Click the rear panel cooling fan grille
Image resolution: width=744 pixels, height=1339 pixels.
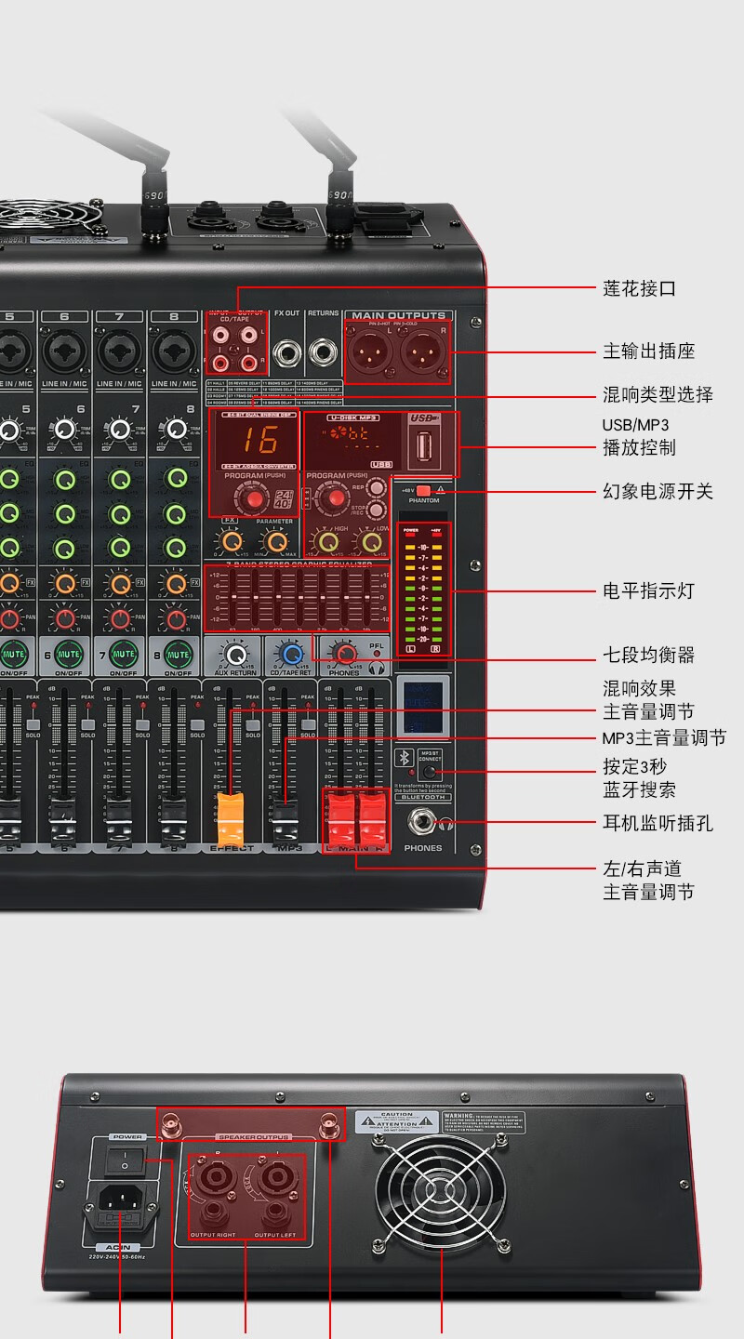(x=441, y=1194)
